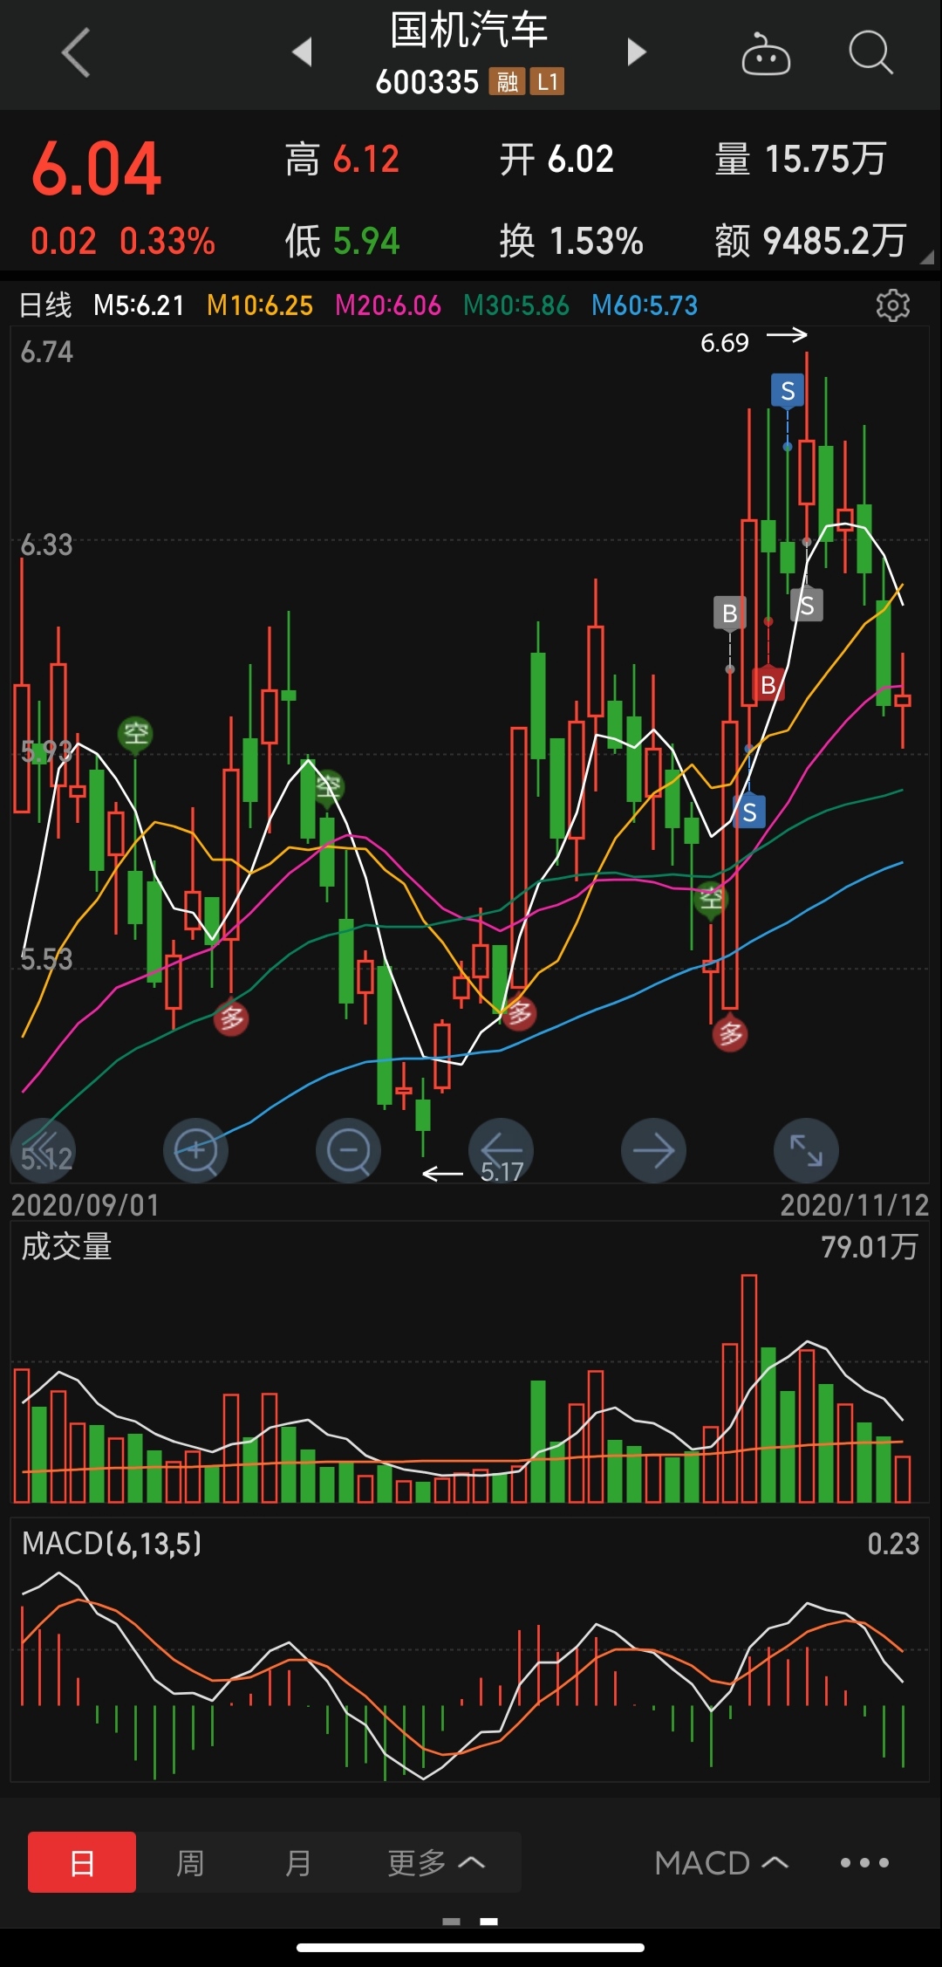Tap the M60:5.73 moving average value
Viewport: 942px width, 1967px height.
click(x=645, y=305)
